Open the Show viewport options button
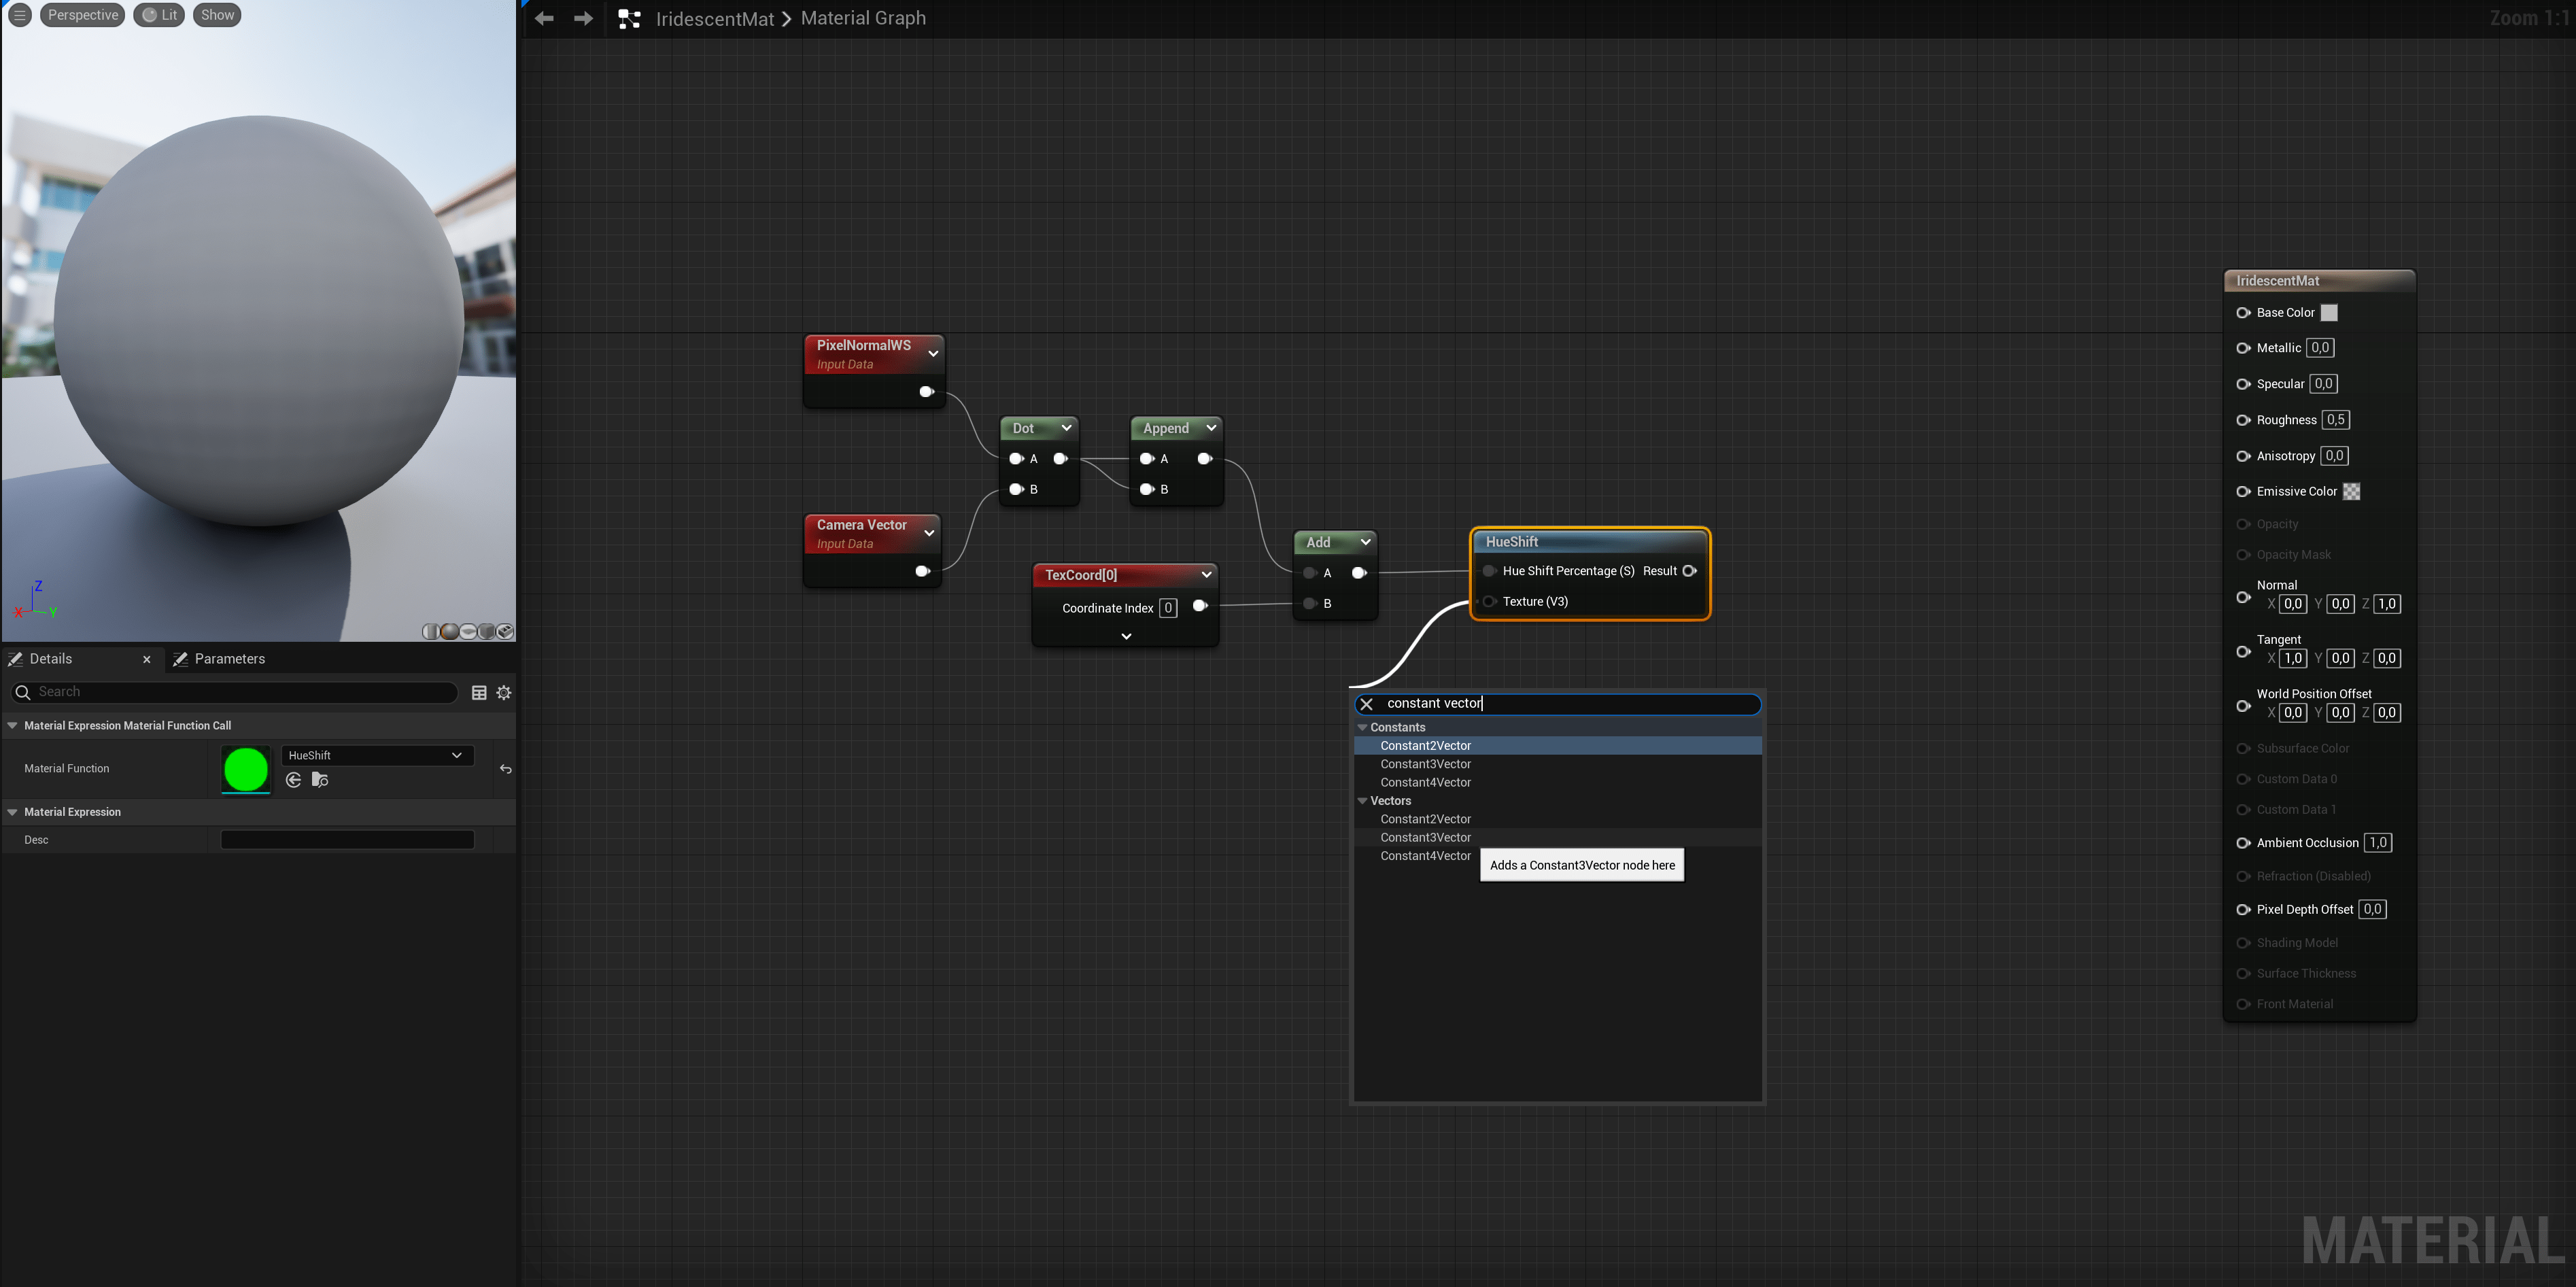The image size is (2576, 1287). [217, 15]
